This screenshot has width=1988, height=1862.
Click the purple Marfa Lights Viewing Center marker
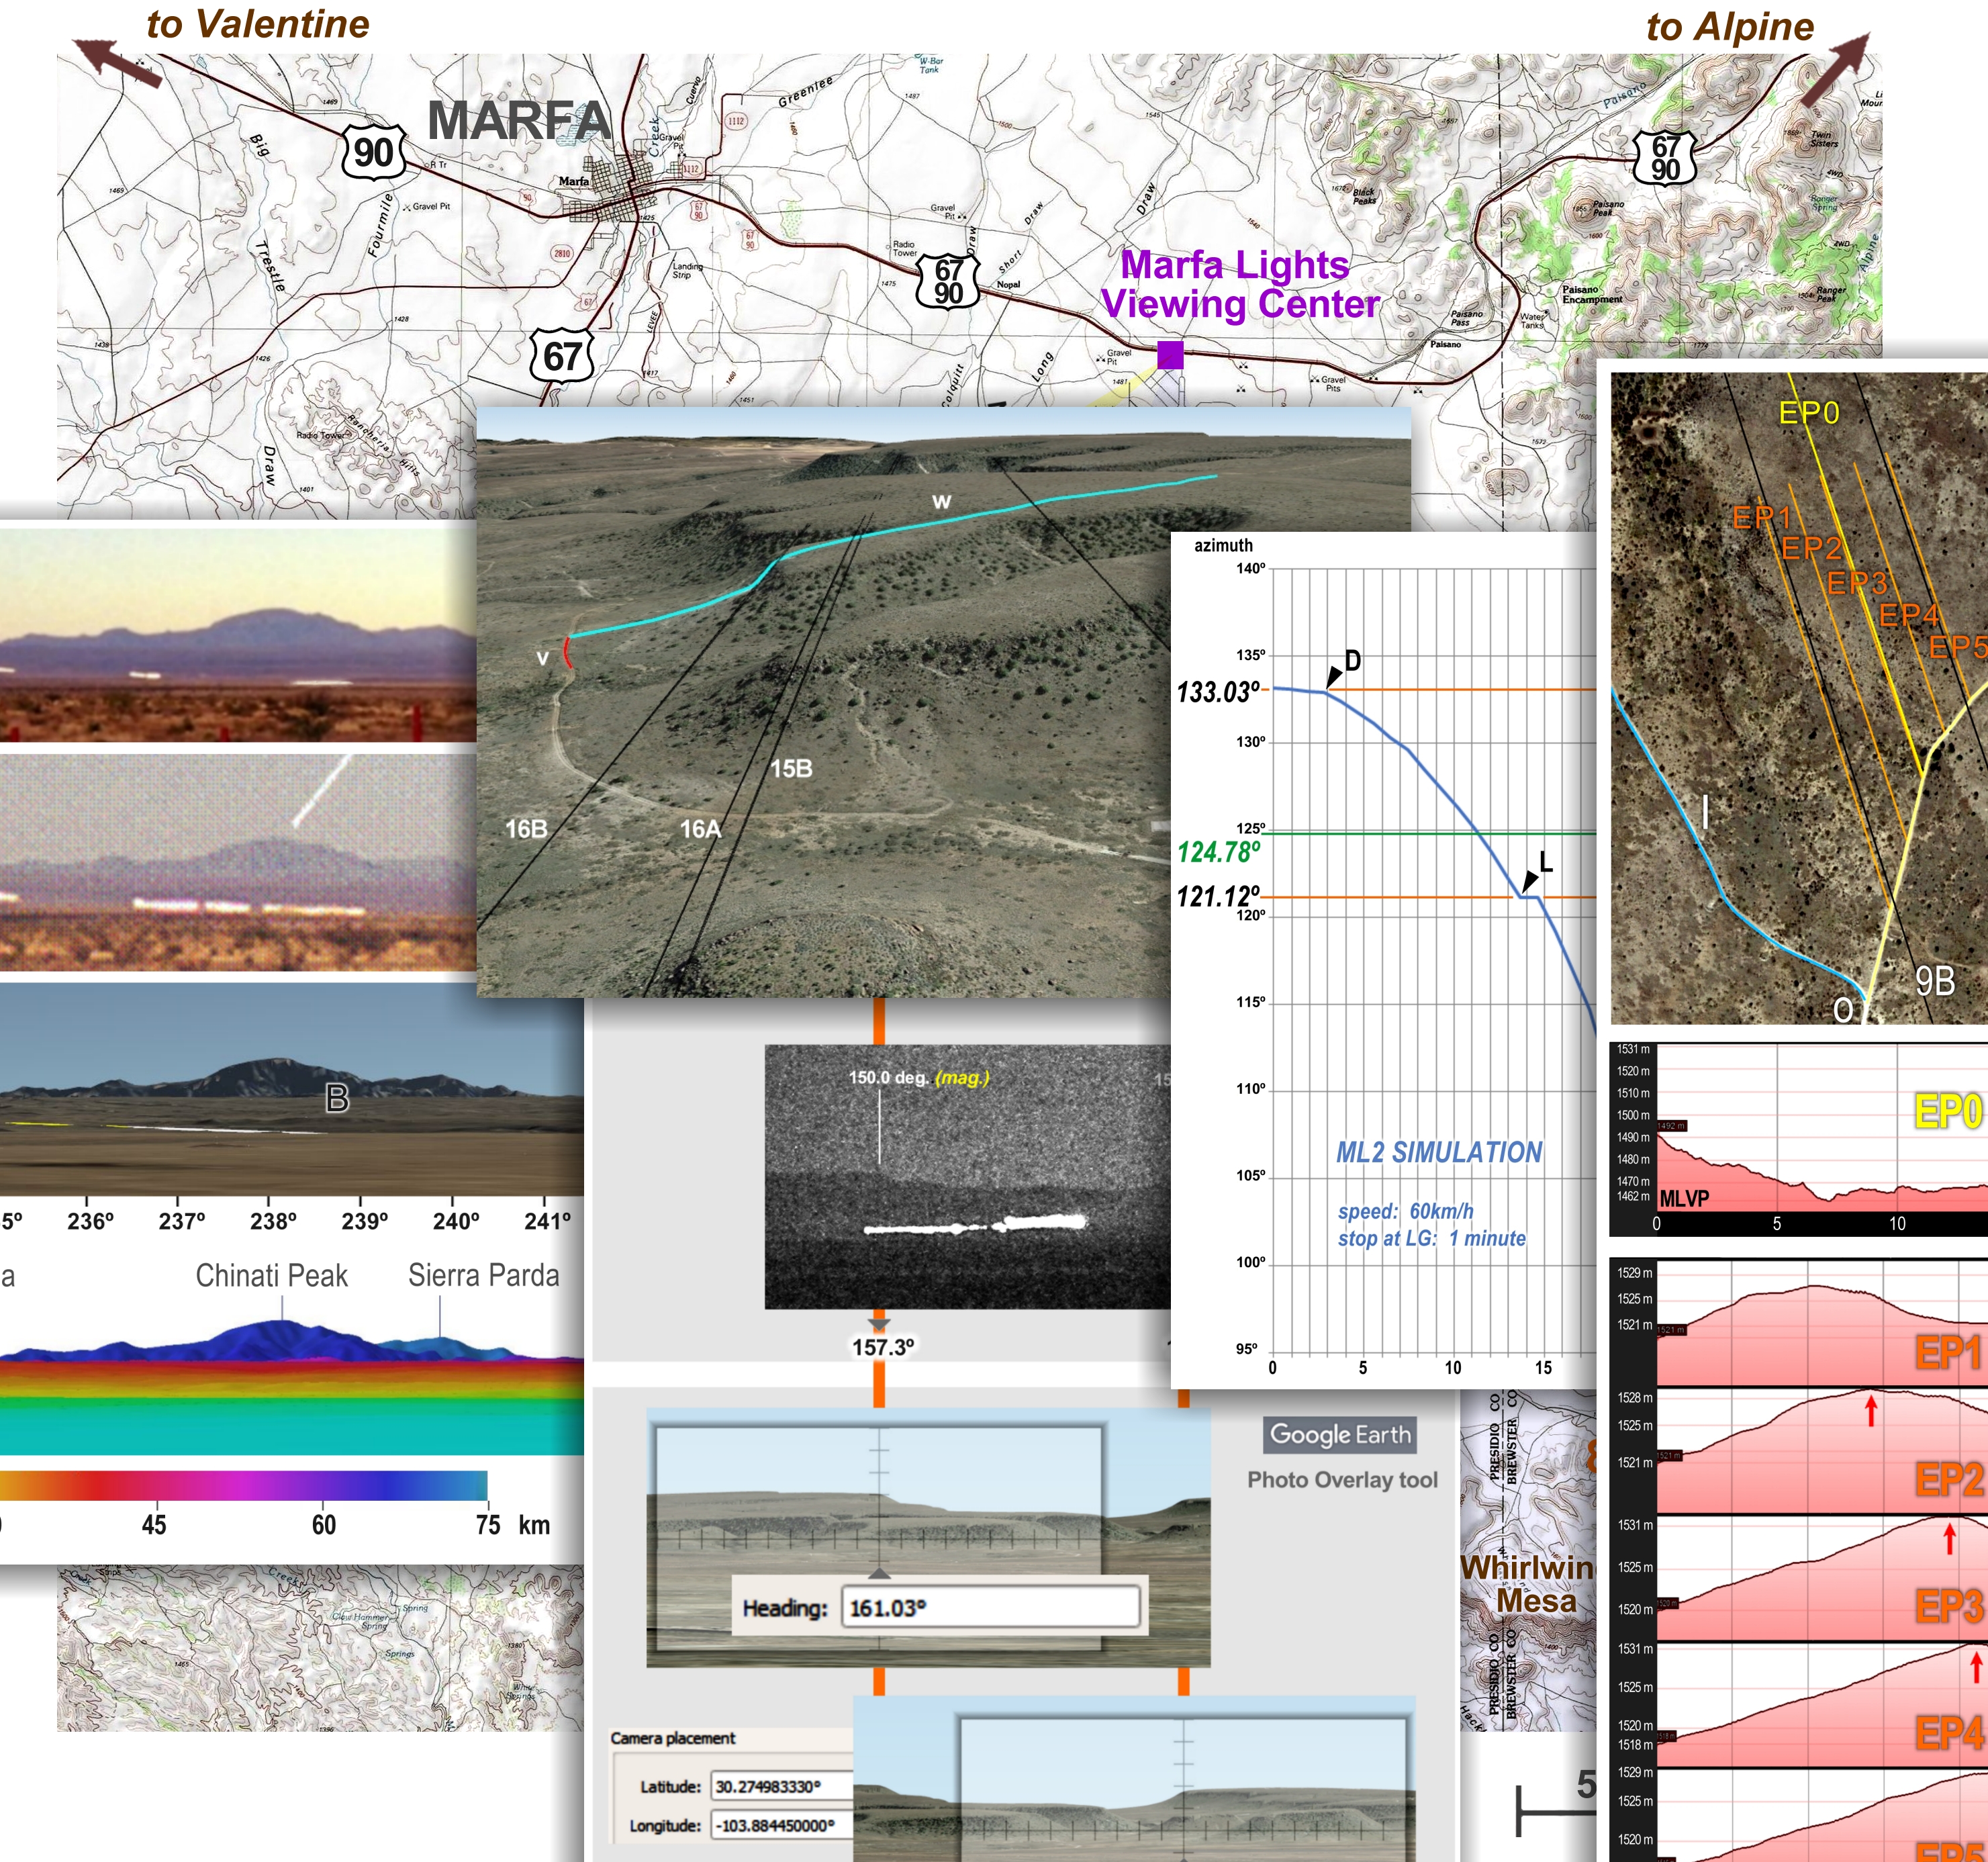(1170, 355)
